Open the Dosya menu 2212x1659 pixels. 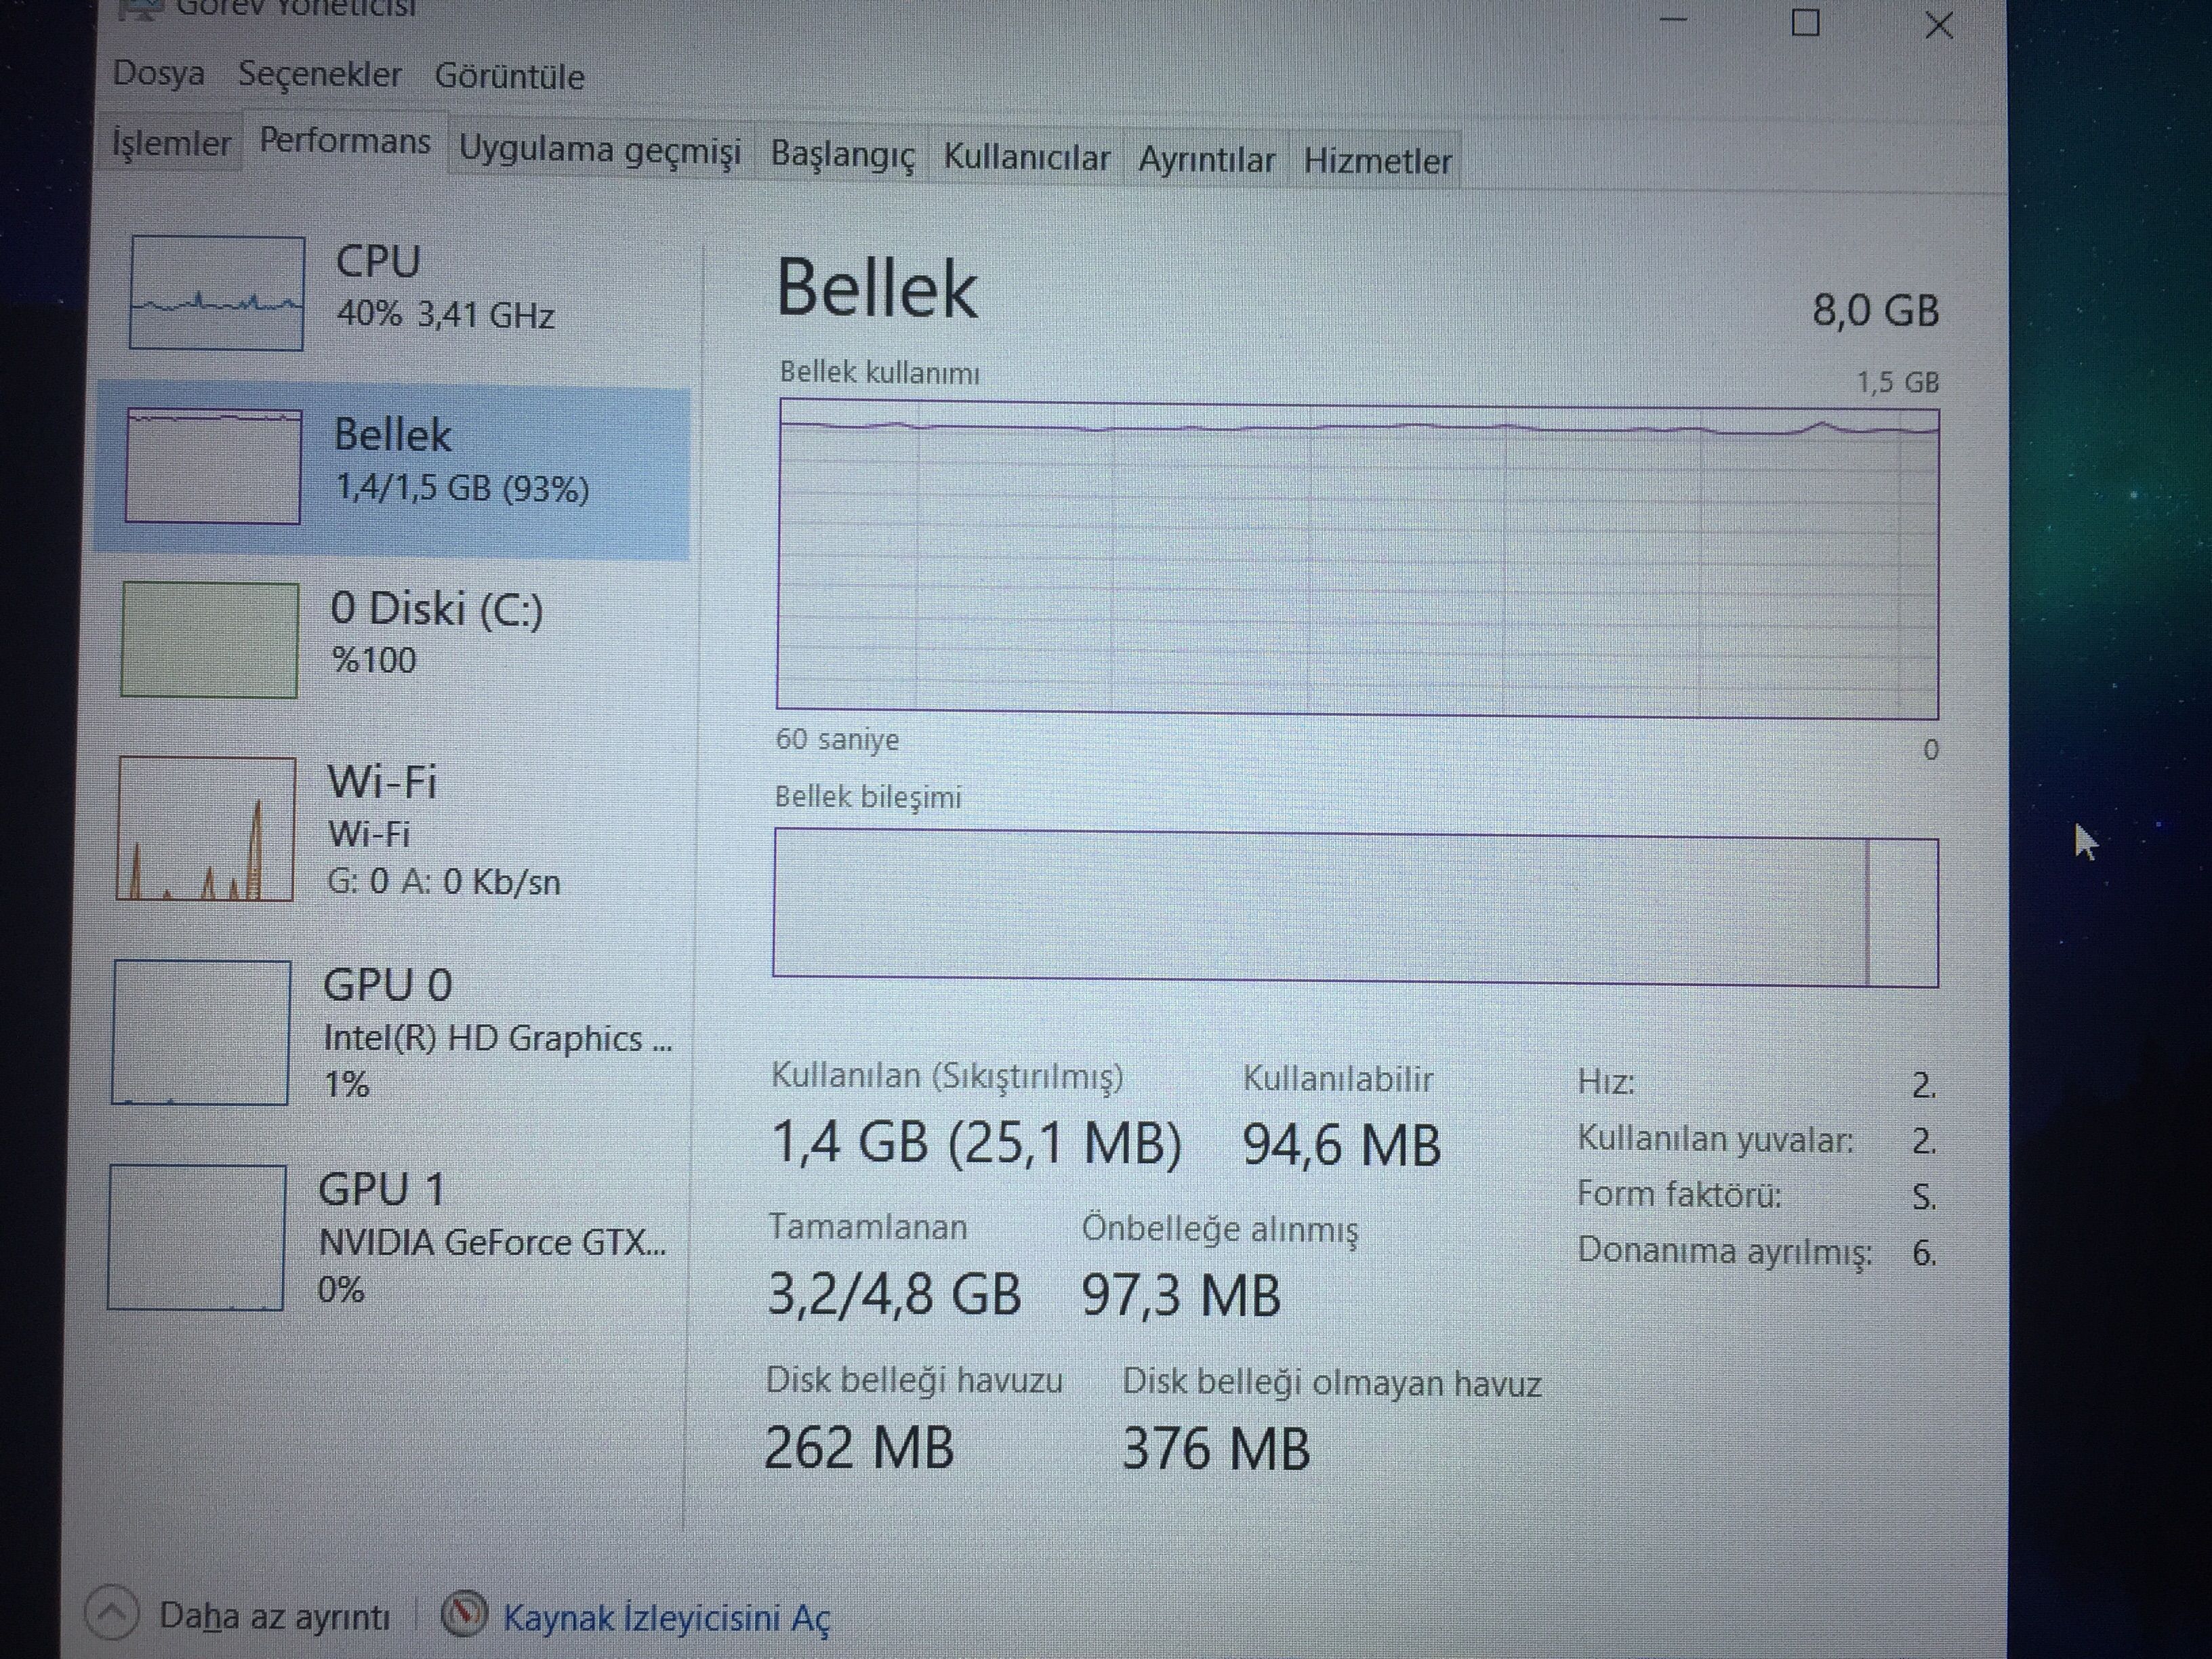158,73
